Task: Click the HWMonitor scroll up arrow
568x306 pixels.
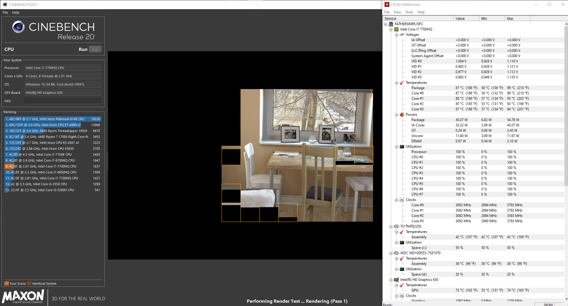Action: tap(566, 24)
